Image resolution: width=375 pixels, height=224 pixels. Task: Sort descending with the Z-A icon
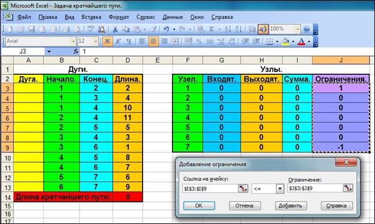point(238,29)
